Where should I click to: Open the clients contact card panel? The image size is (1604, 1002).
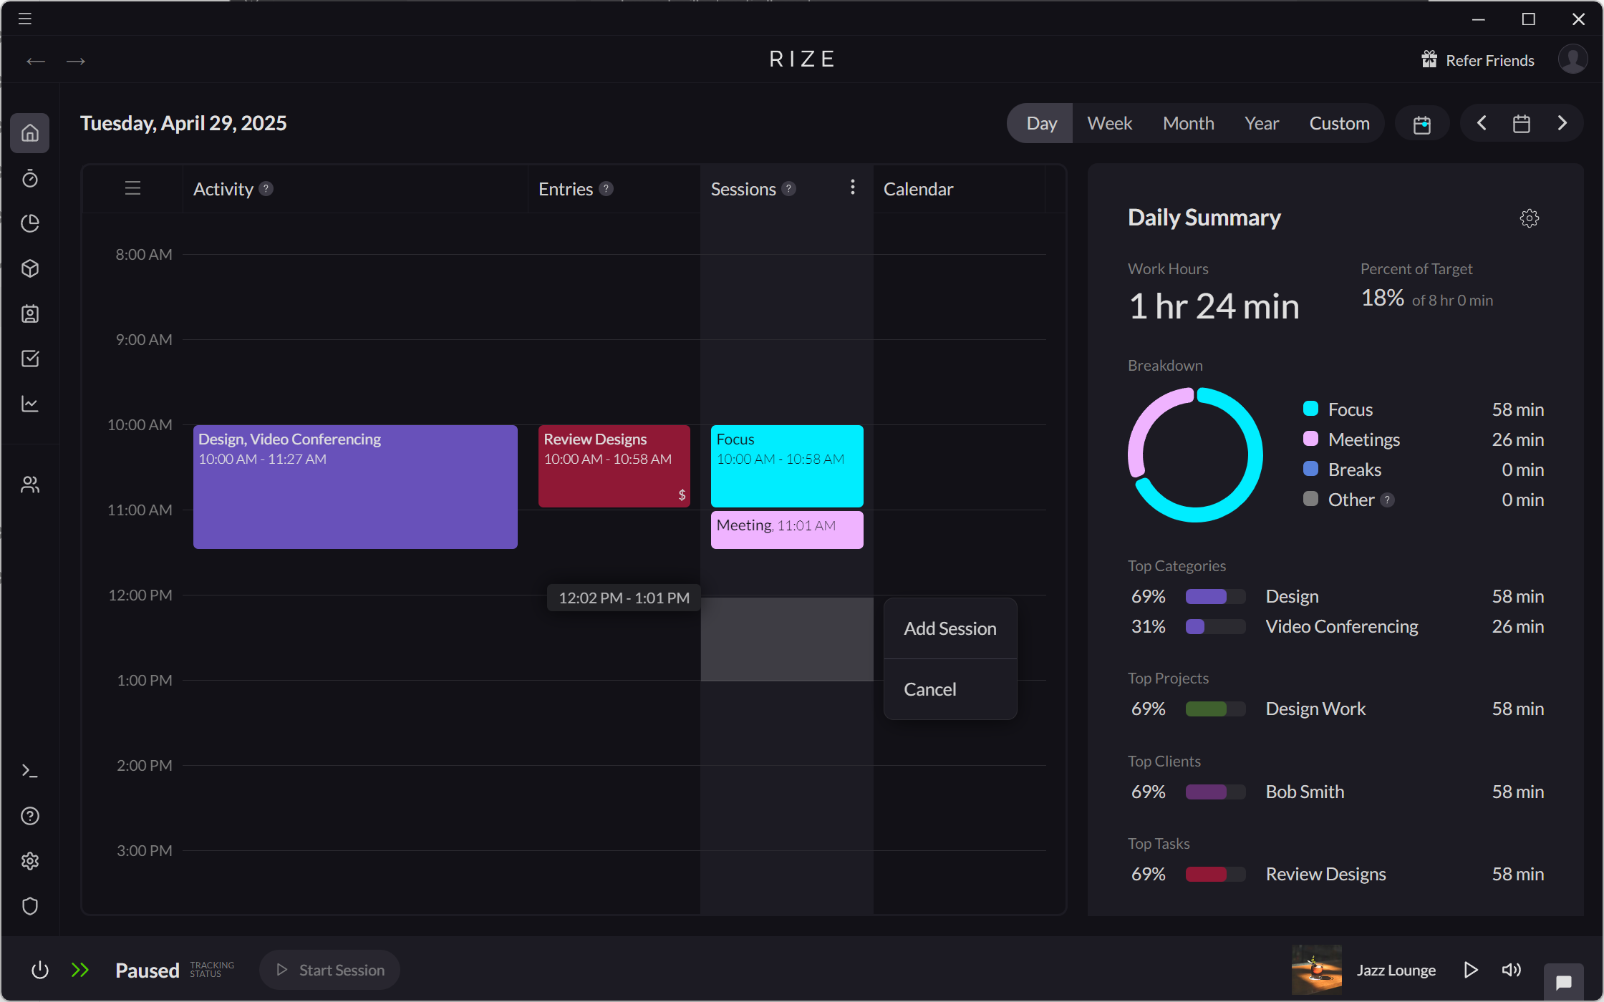(30, 313)
